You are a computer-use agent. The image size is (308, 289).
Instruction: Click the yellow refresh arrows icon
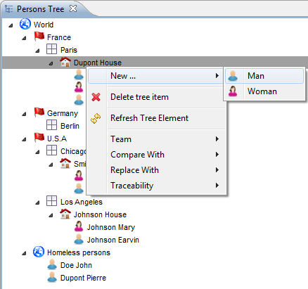[96, 118]
